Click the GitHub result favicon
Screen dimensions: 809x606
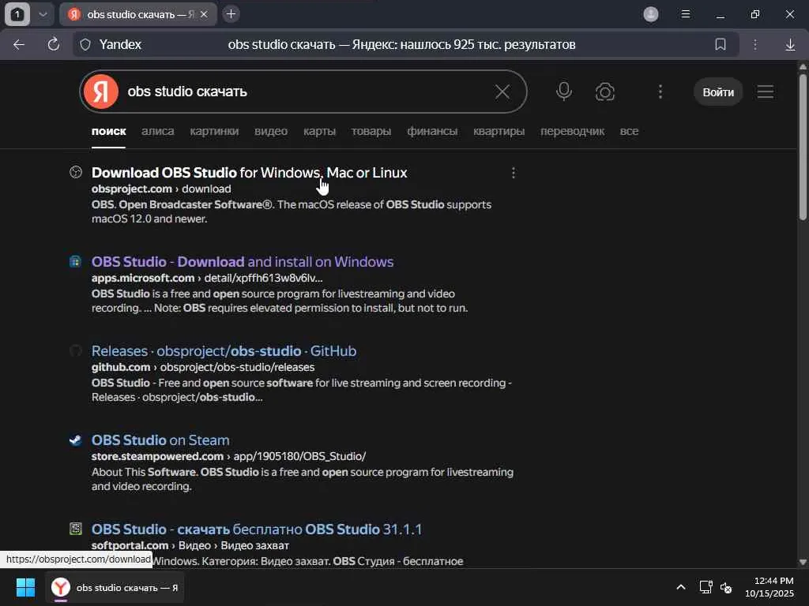point(76,350)
